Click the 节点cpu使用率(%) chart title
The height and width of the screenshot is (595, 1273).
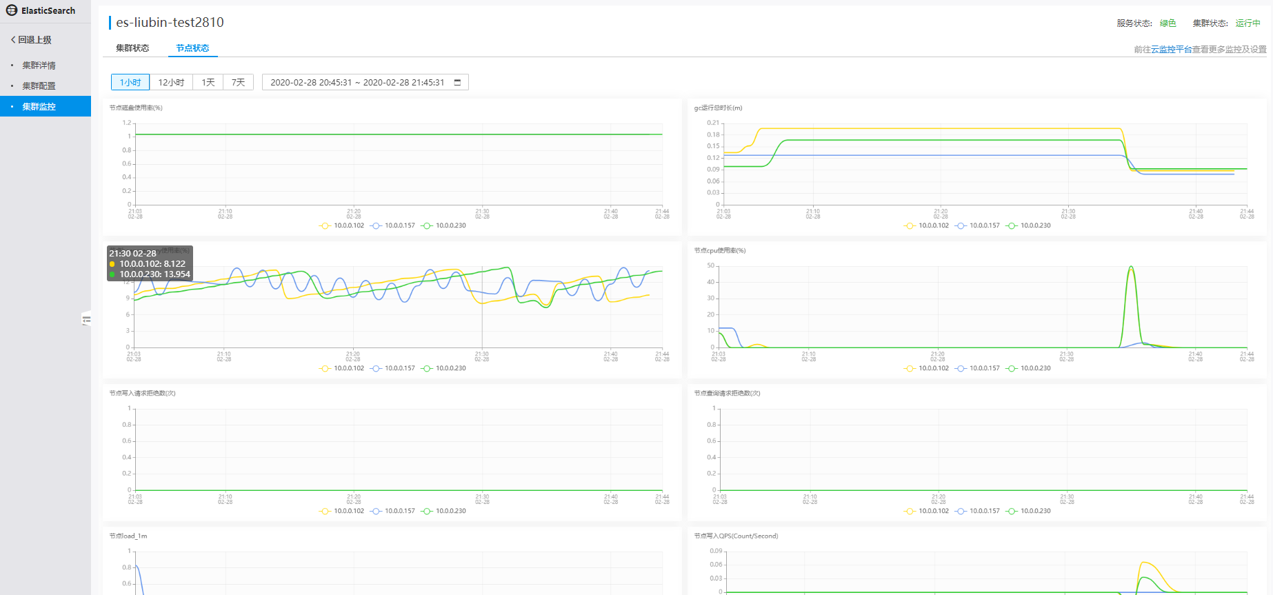pos(719,250)
